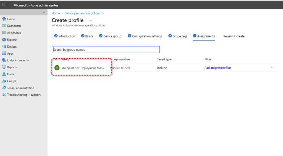Open Tenant administration in sidebar

click(x=20, y=88)
